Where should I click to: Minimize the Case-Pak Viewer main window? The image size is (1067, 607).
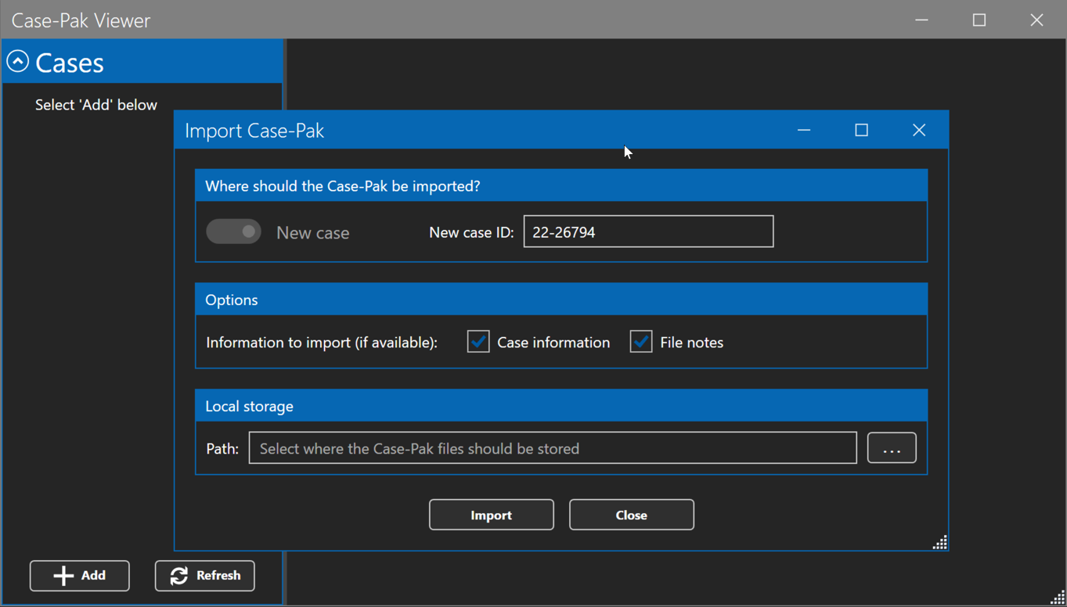(x=922, y=20)
